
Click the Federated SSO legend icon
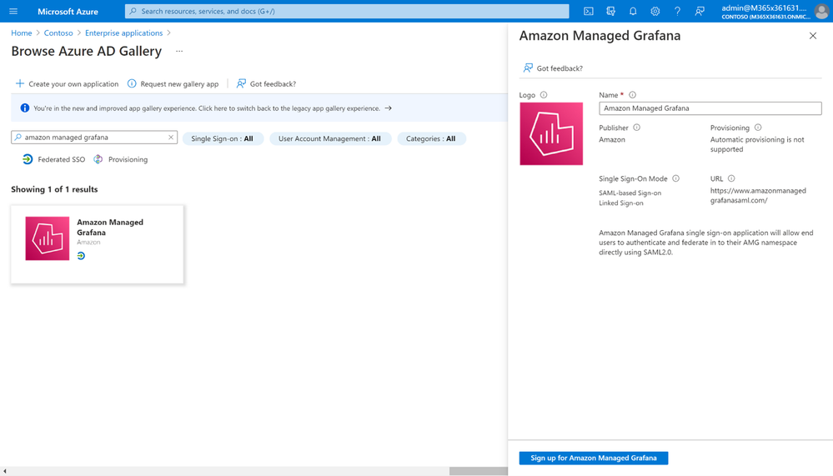pyautogui.click(x=28, y=159)
